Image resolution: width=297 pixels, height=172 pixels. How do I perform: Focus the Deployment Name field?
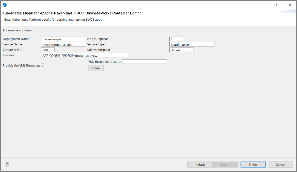tap(64, 39)
